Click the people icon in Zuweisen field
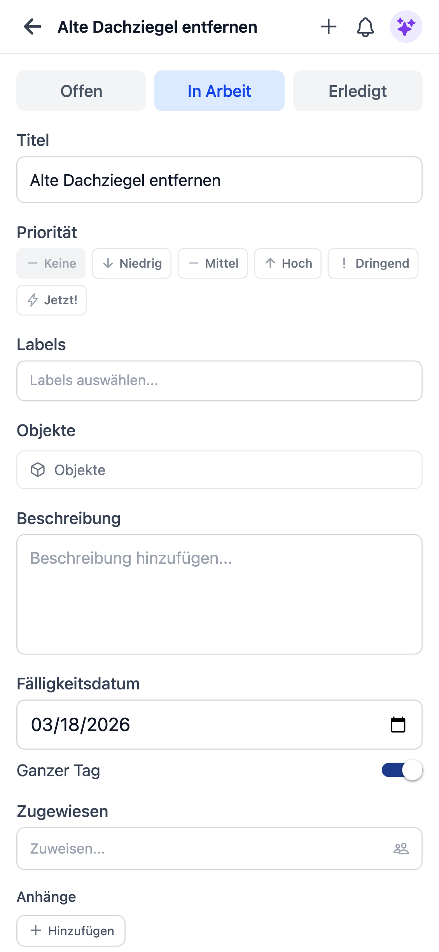The width and height of the screenshot is (439, 952). 401,849
